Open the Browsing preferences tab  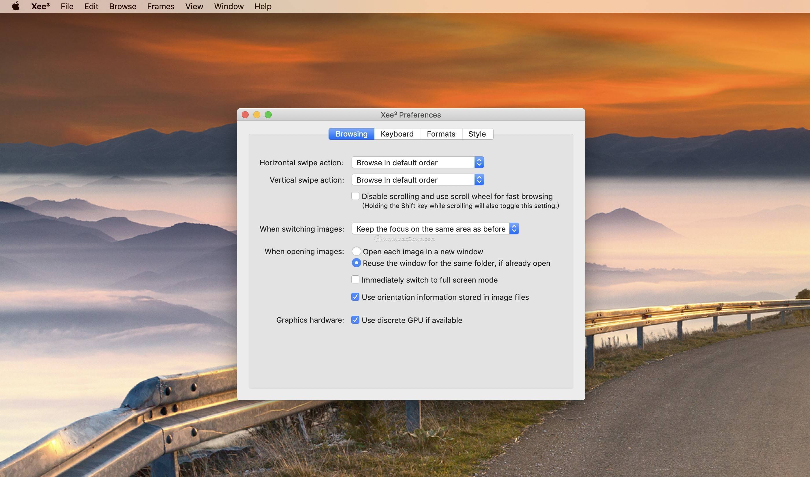click(351, 133)
